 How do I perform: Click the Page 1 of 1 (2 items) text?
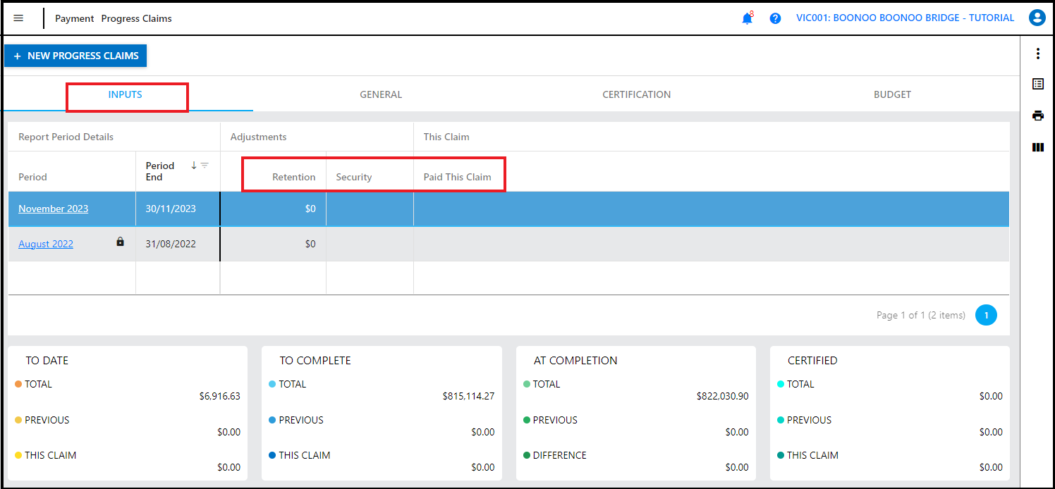[x=921, y=315]
